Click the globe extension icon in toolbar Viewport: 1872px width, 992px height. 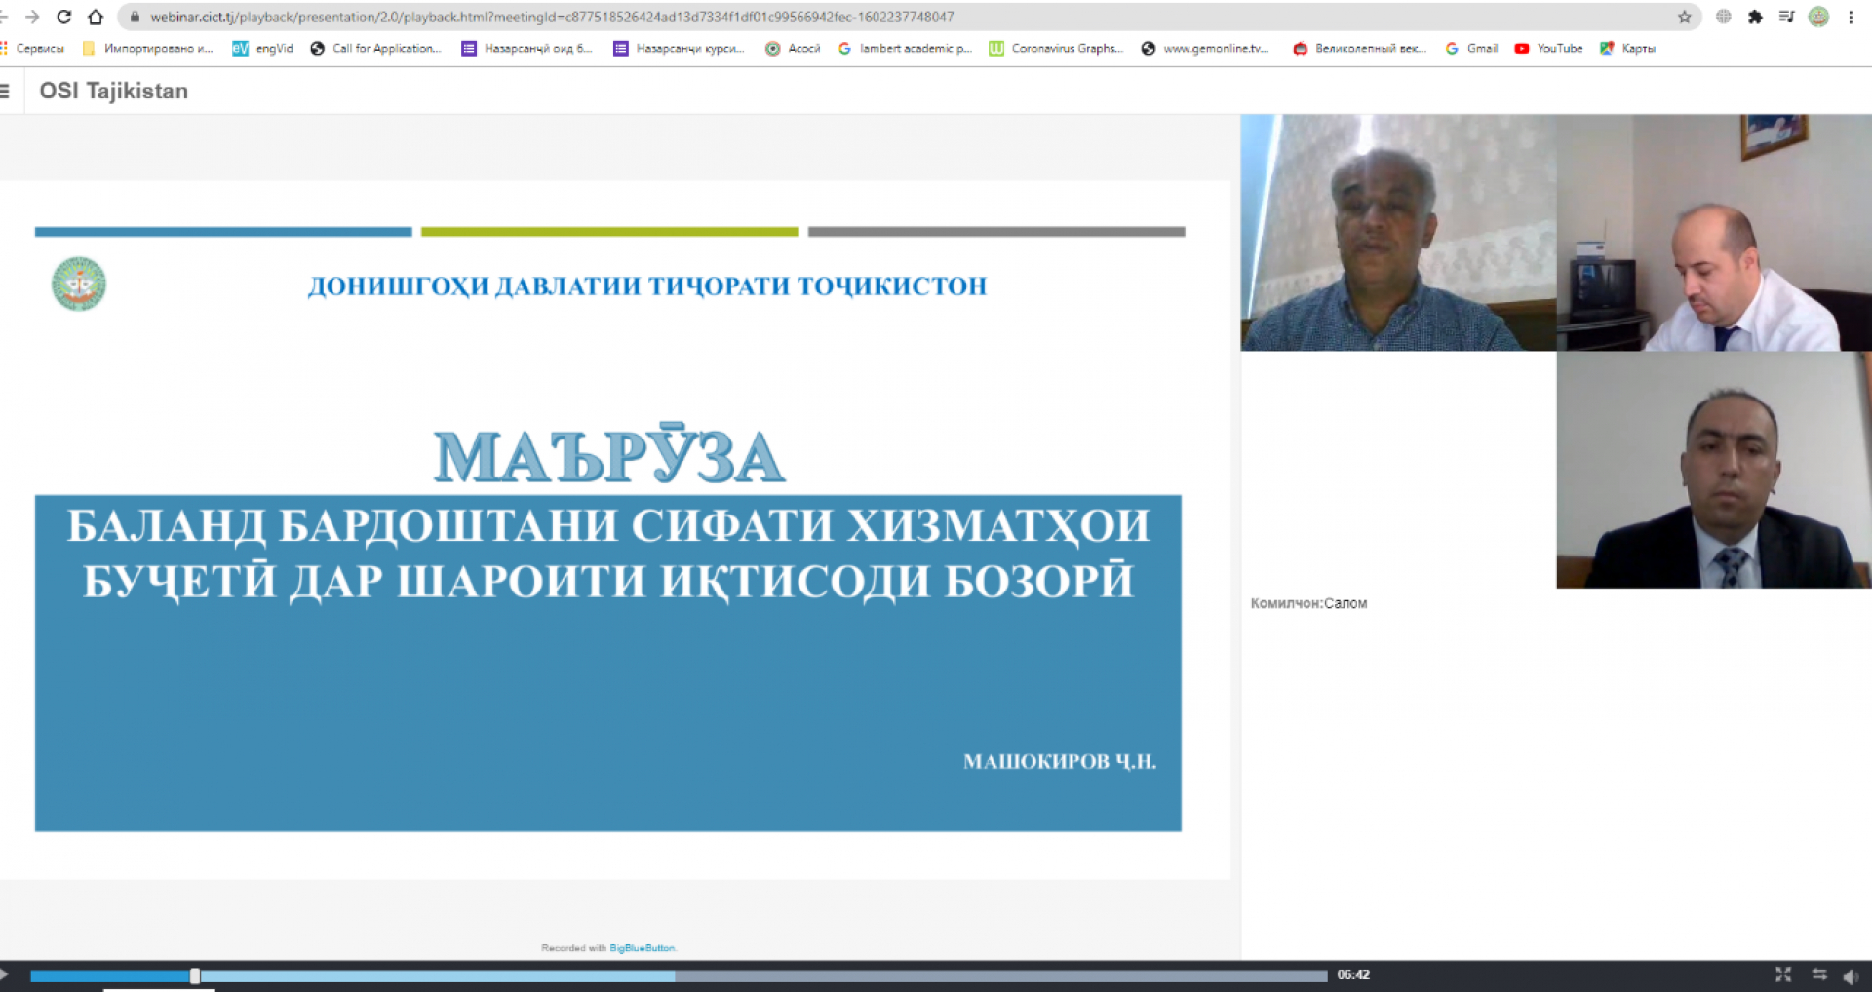pos(1724,17)
